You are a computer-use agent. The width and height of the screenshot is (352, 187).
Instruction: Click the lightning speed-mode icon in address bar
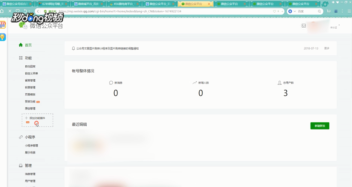pos(278,11)
